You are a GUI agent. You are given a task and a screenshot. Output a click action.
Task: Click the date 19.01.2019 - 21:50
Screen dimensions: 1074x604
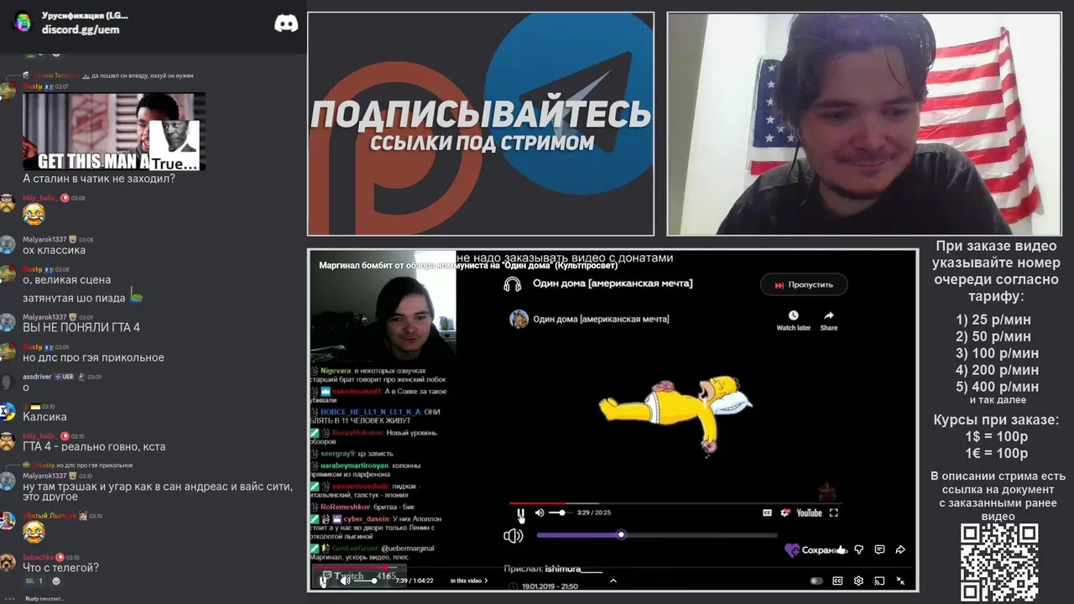[x=550, y=586]
